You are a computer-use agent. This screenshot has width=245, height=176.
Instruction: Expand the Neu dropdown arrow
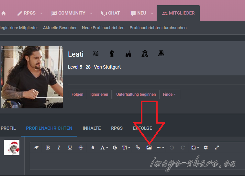tap(152, 14)
